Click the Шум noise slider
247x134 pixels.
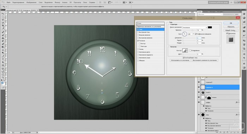click(189, 54)
